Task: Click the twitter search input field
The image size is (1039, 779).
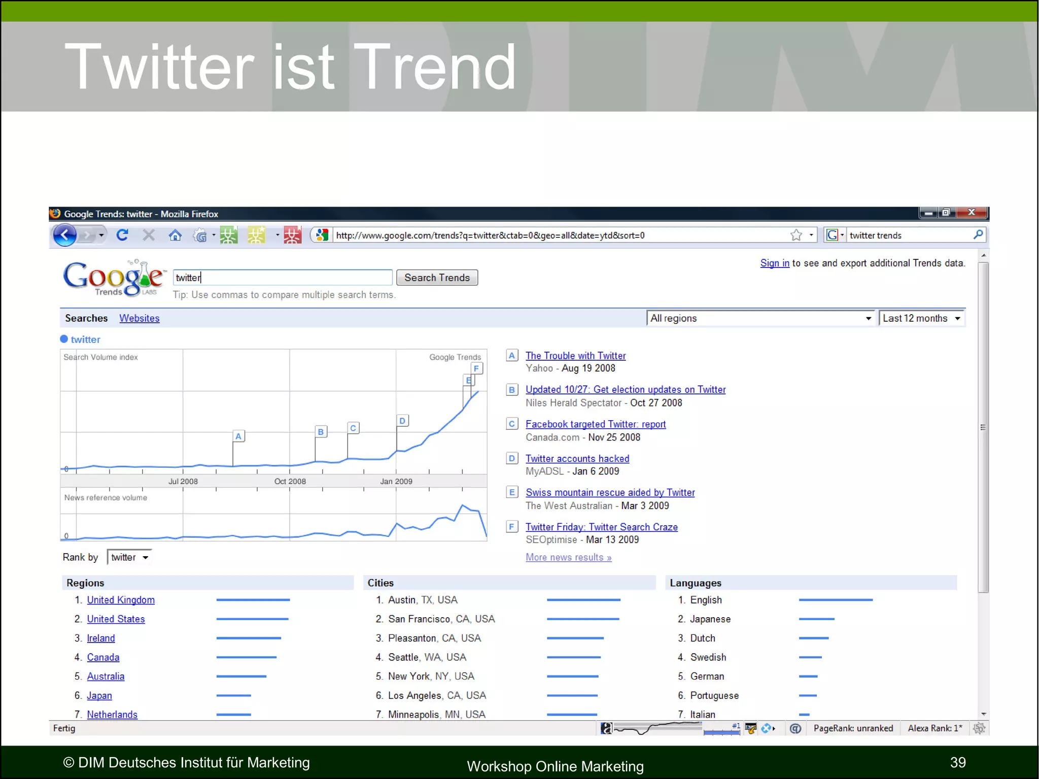Action: pos(282,278)
